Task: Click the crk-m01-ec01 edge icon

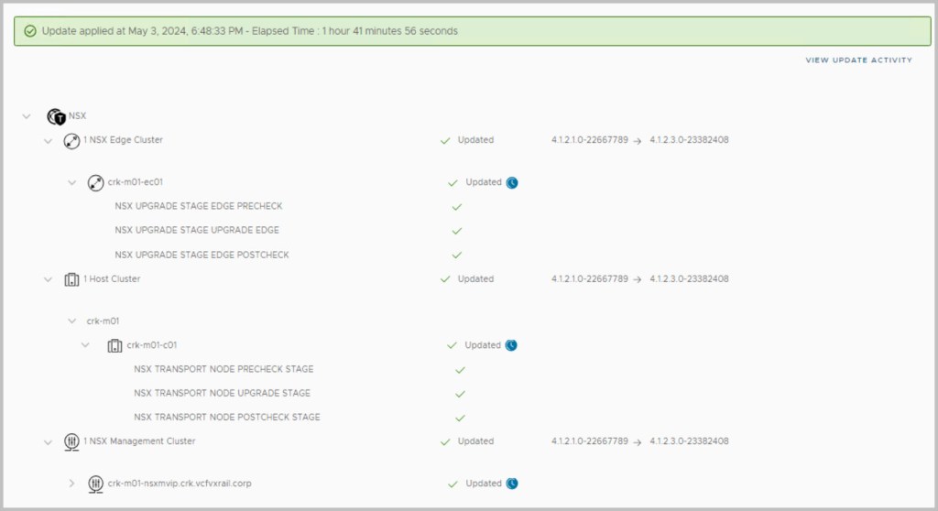Action: point(95,183)
